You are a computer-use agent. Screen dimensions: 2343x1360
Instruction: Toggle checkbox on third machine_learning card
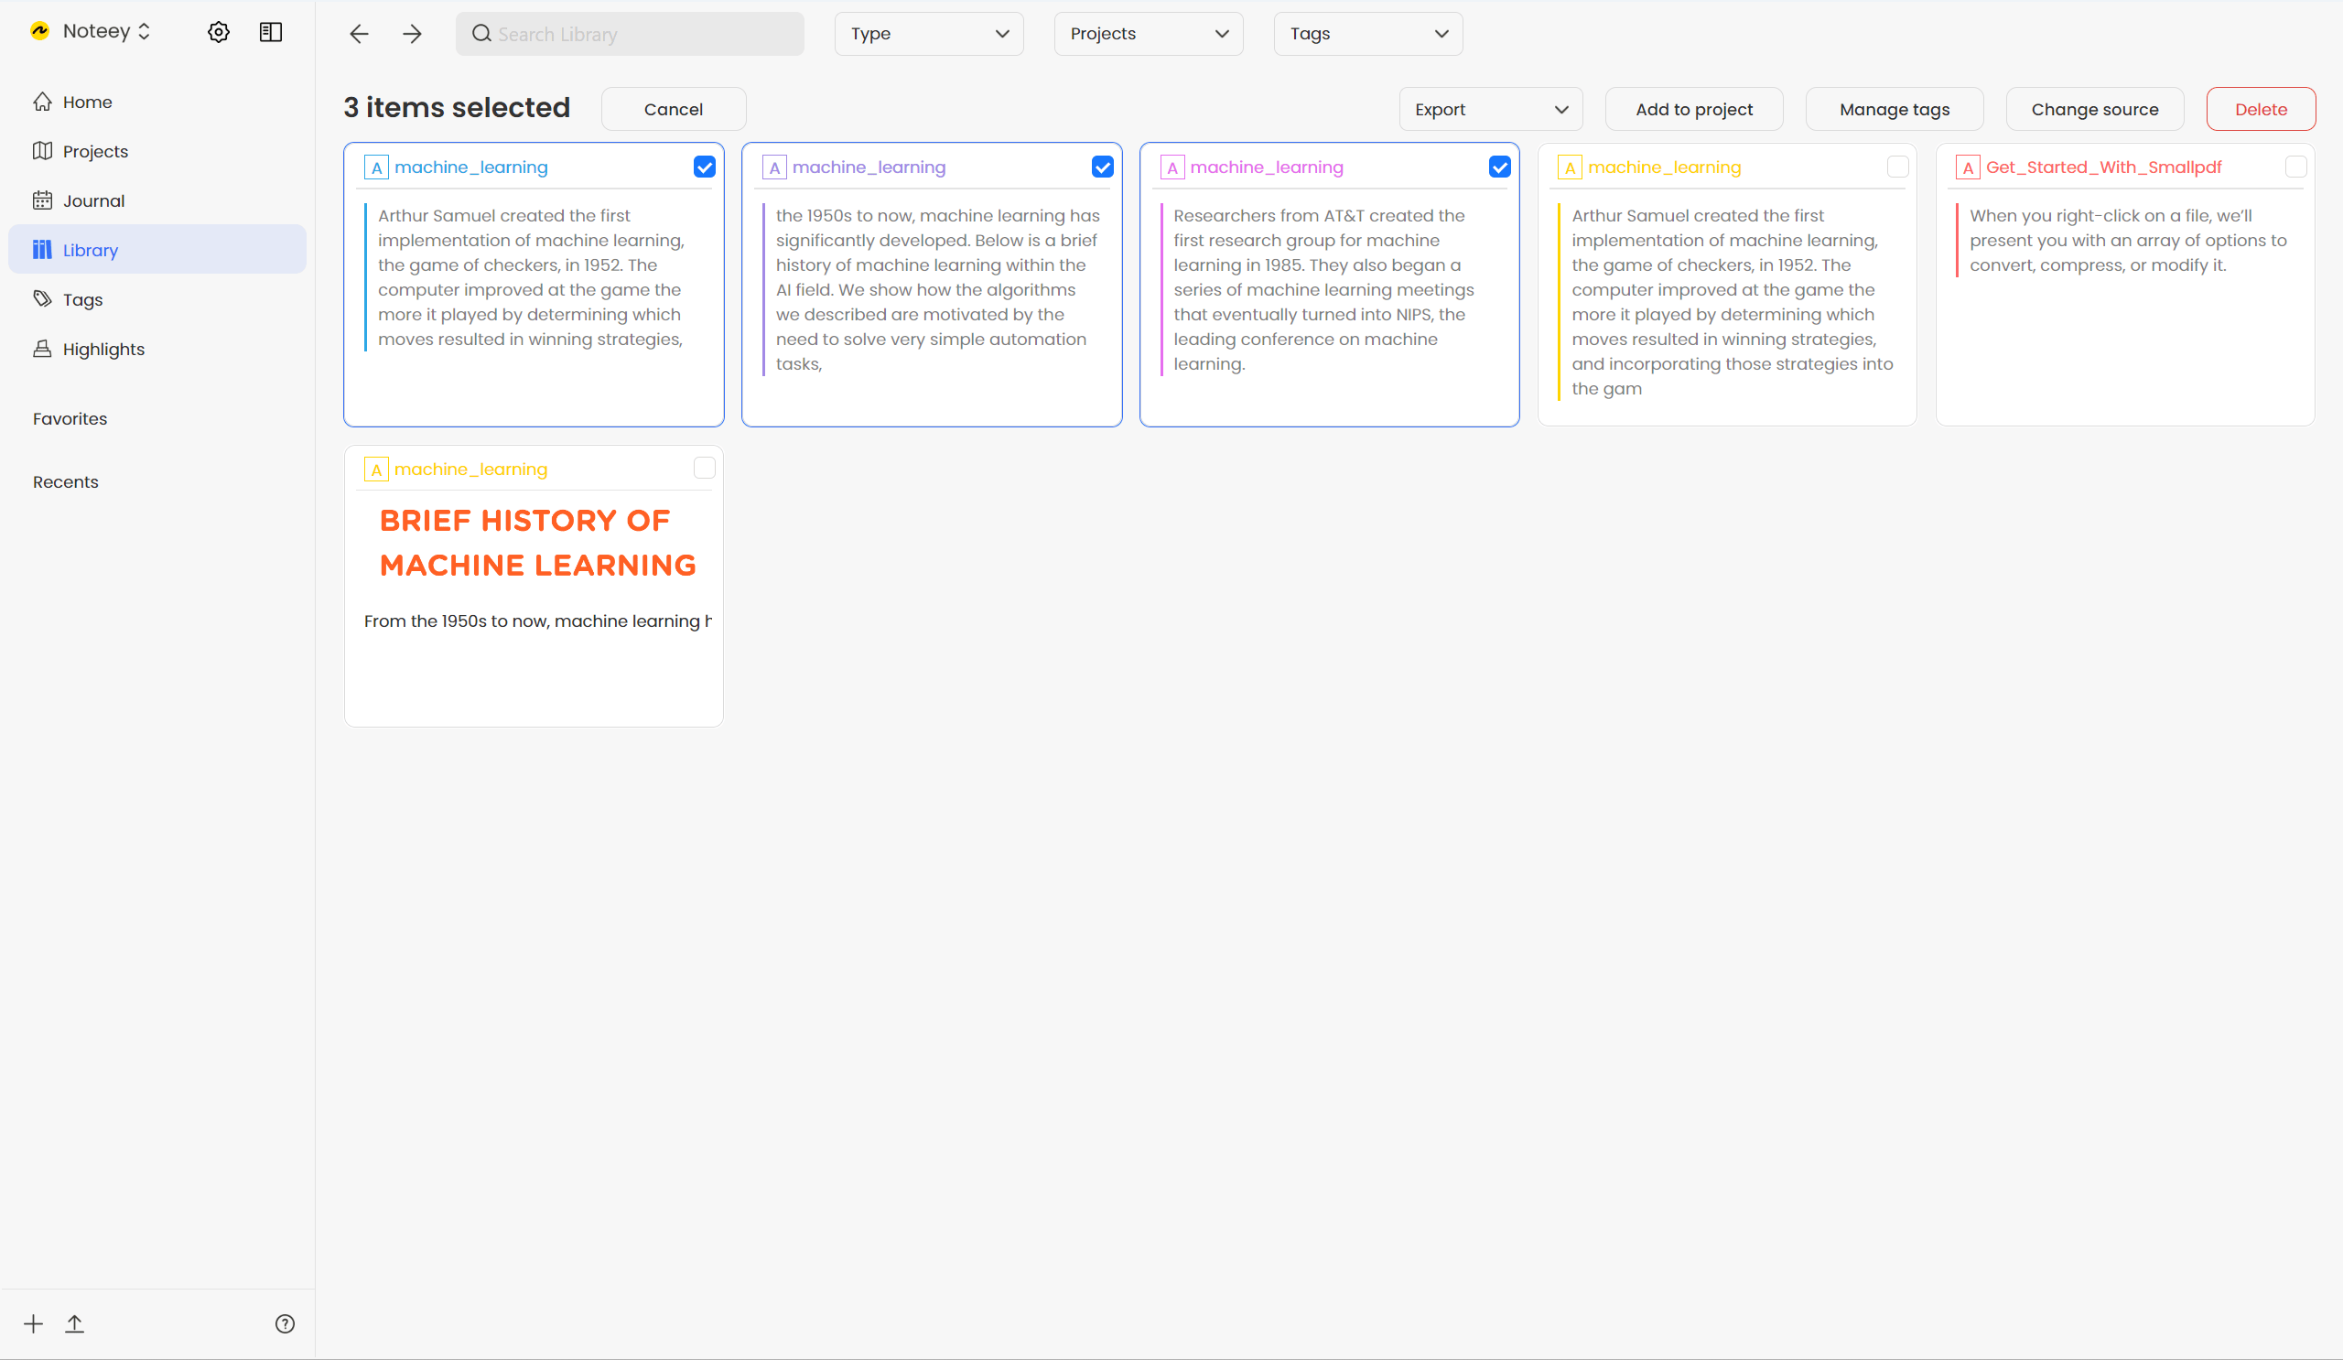coord(1501,167)
